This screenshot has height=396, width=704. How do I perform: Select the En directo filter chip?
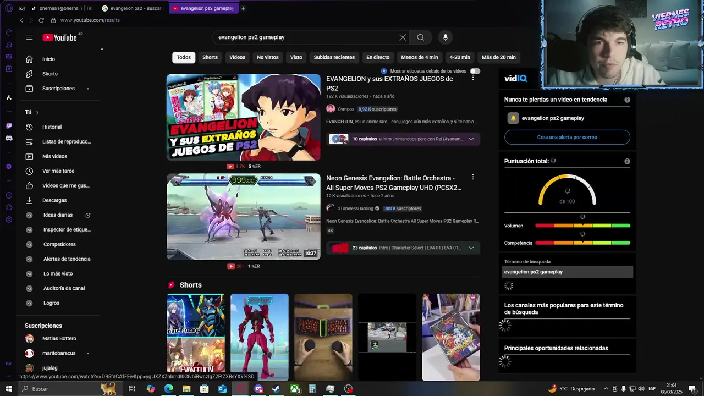pos(378,57)
